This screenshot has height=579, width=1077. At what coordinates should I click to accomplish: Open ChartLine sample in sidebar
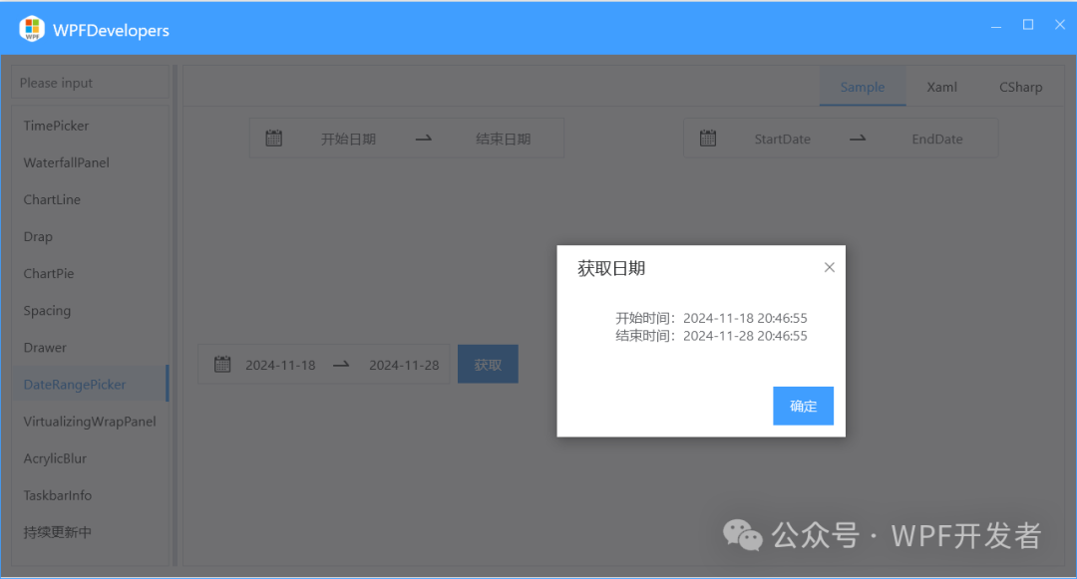click(90, 199)
